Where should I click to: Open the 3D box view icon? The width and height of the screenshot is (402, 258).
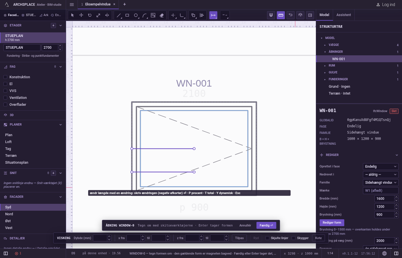pos(300,15)
